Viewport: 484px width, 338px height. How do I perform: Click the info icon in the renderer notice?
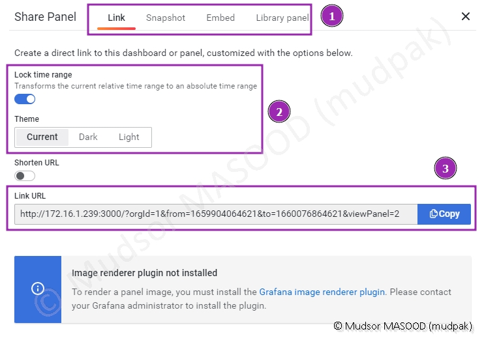pos(38,289)
